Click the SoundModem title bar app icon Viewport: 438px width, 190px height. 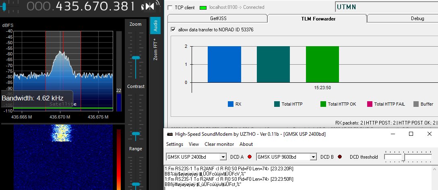click(169, 134)
